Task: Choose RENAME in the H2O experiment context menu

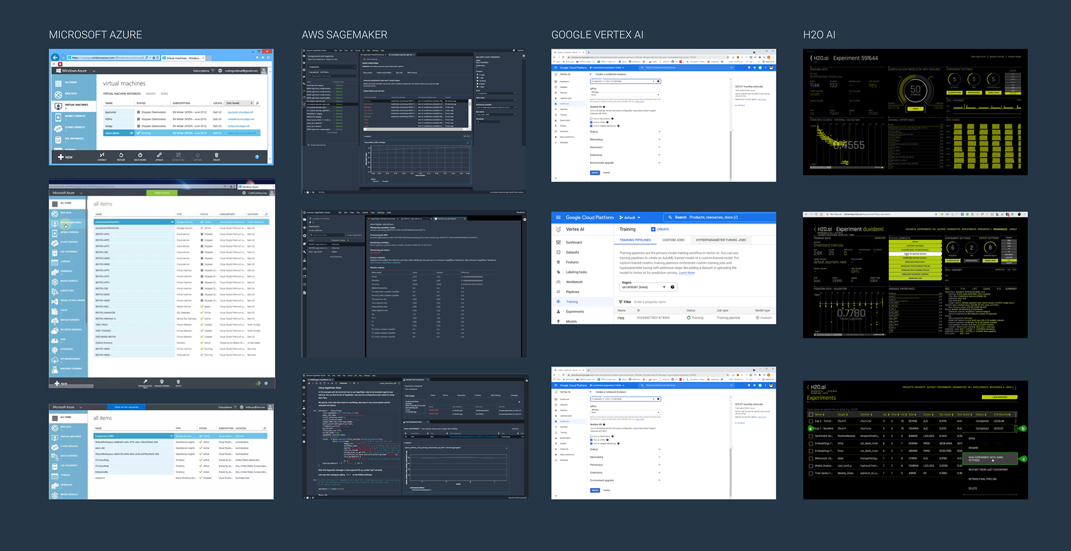Action: coord(973,448)
